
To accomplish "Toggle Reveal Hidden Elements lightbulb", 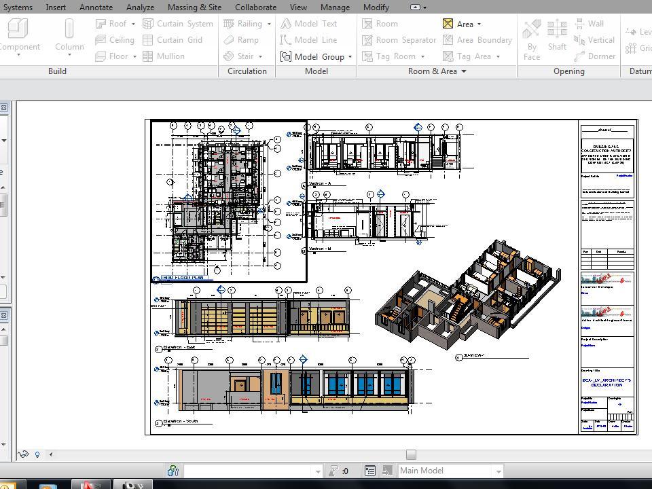I will [37, 454].
